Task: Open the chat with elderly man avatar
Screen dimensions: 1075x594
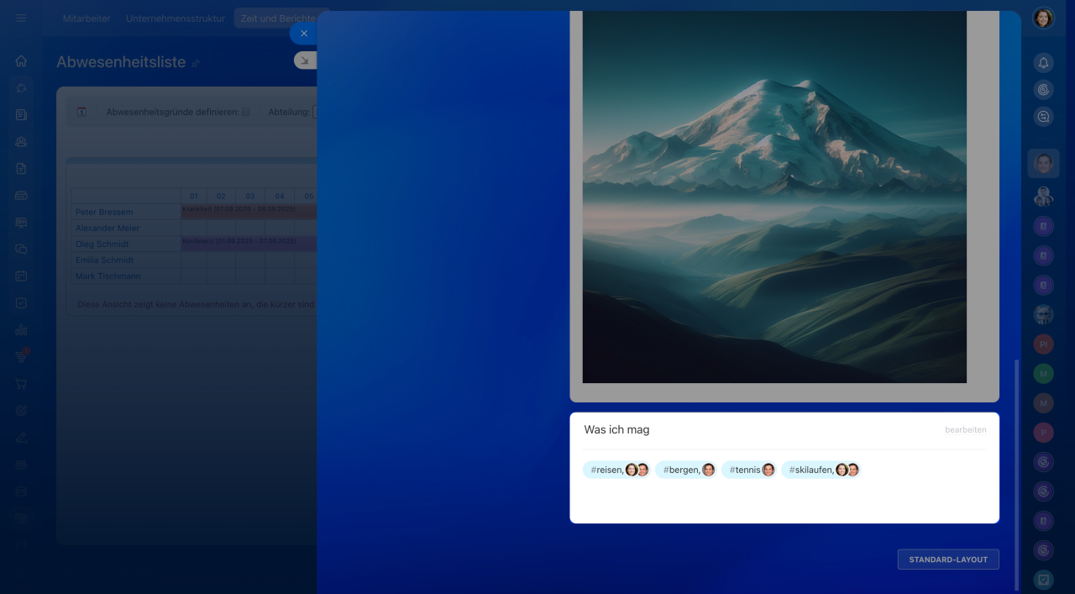Action: click(1043, 314)
